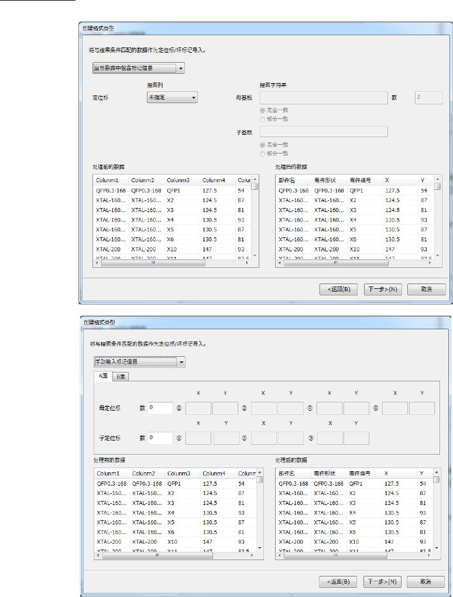This screenshot has width=453, height=597.
Task: Expand the 未指定 search column dropdown
Action: tap(171, 97)
